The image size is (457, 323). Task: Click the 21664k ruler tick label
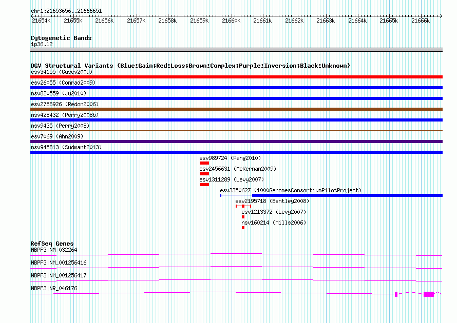pyautogui.click(x=357, y=21)
